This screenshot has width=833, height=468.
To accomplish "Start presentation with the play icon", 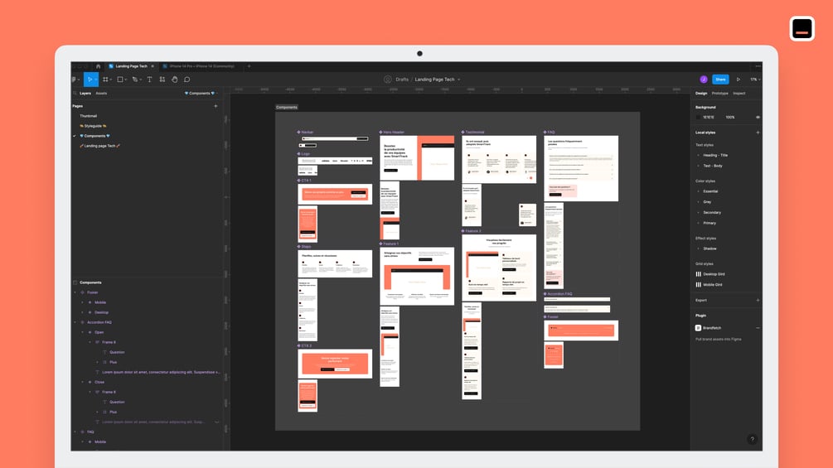I will point(739,80).
